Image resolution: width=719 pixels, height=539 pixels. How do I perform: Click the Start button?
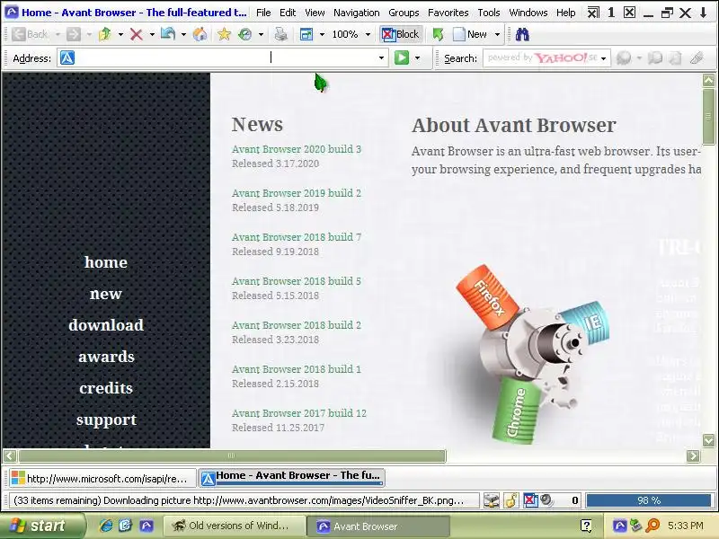42,526
